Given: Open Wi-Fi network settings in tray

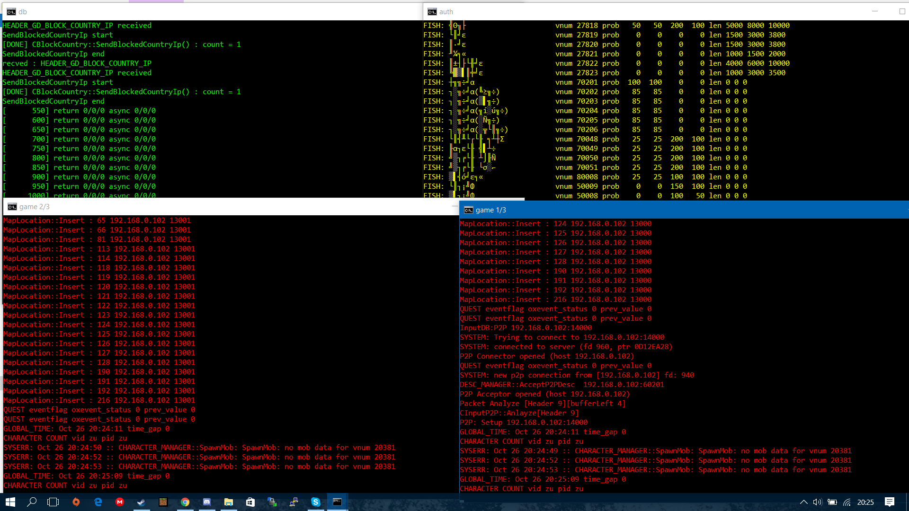Looking at the screenshot, I should pyautogui.click(x=847, y=502).
